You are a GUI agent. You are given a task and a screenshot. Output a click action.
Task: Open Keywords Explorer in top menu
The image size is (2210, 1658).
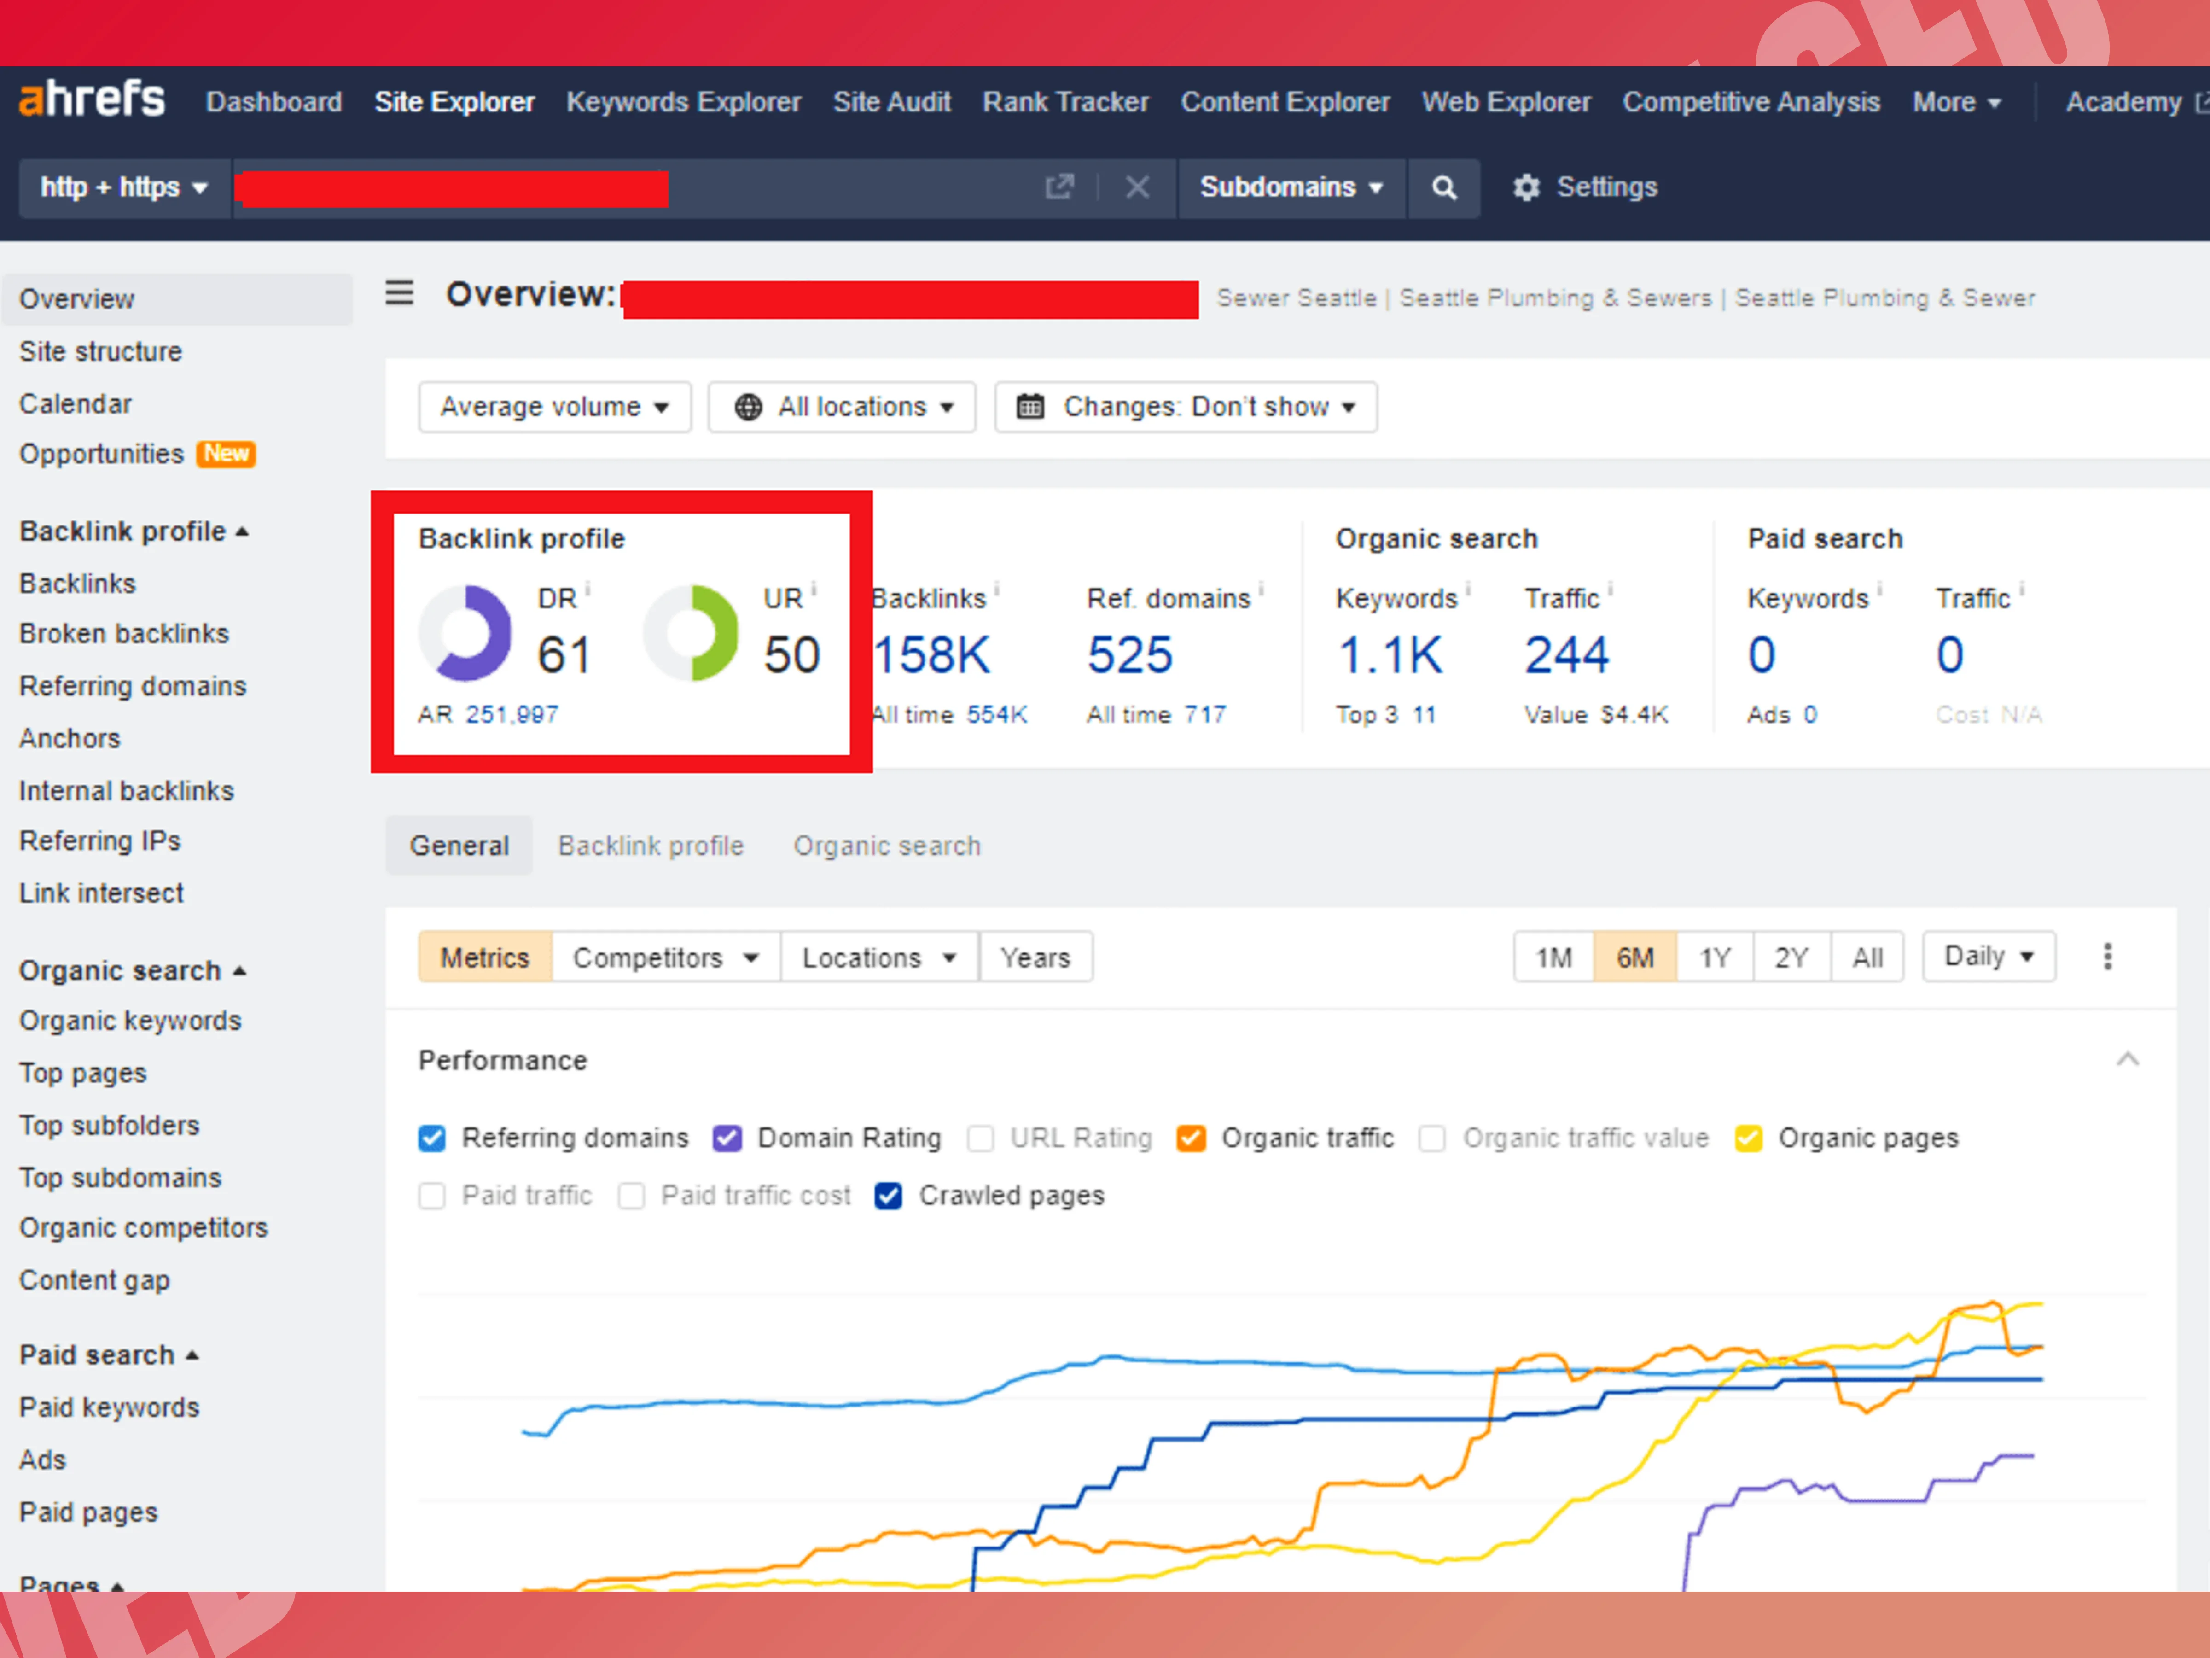[x=683, y=102]
